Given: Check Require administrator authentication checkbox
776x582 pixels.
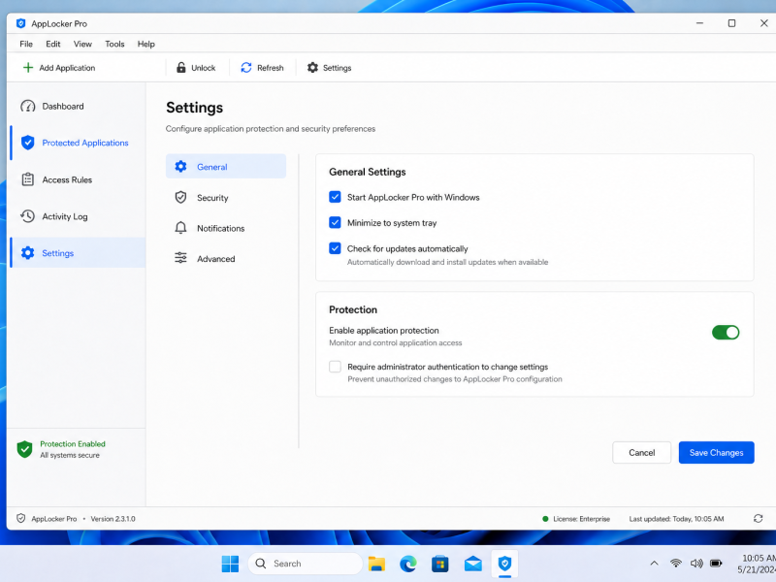Looking at the screenshot, I should tap(335, 367).
